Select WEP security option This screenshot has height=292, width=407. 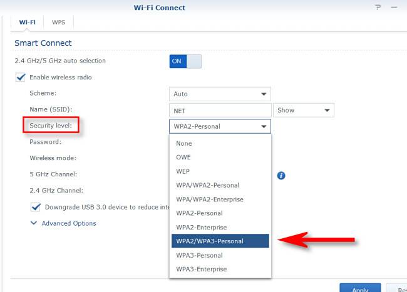[x=220, y=171]
